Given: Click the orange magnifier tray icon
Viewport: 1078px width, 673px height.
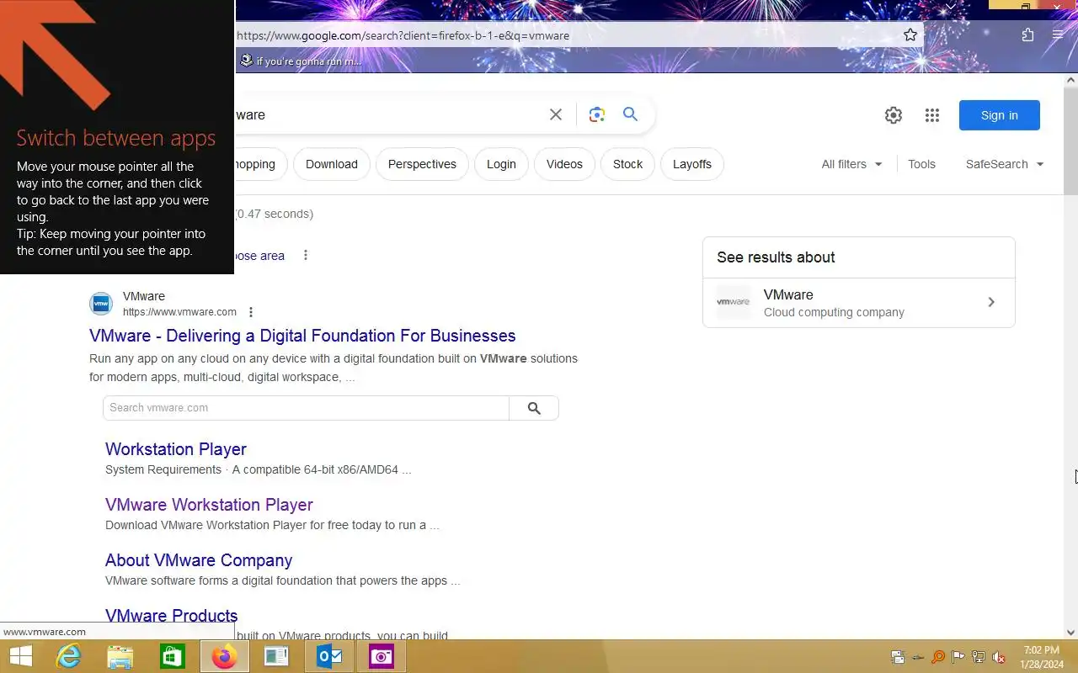Looking at the screenshot, I should tap(938, 657).
